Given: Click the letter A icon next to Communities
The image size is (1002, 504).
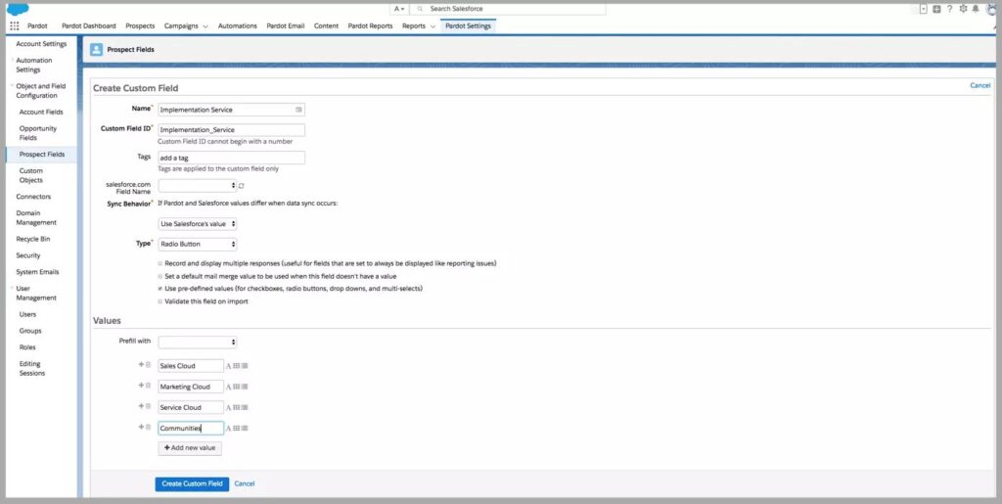Looking at the screenshot, I should click(228, 428).
